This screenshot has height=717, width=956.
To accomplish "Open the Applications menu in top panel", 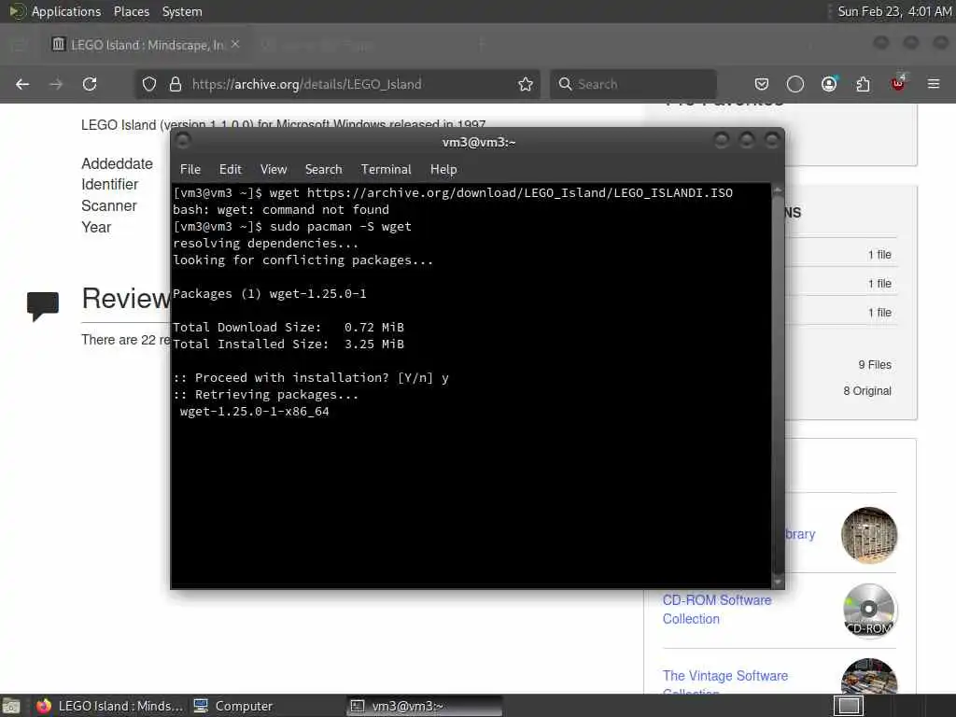I will (x=66, y=11).
